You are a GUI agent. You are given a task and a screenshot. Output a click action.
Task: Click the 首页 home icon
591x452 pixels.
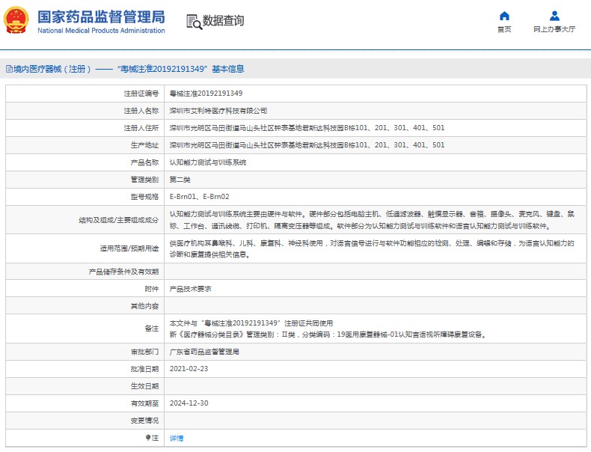coord(504,16)
